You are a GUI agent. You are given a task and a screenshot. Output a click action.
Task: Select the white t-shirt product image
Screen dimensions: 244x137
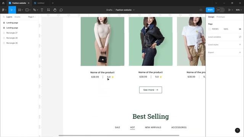tap(191, 41)
